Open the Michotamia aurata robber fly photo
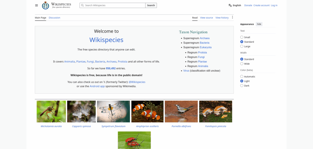This screenshot has width=313, height=149. 51,112
